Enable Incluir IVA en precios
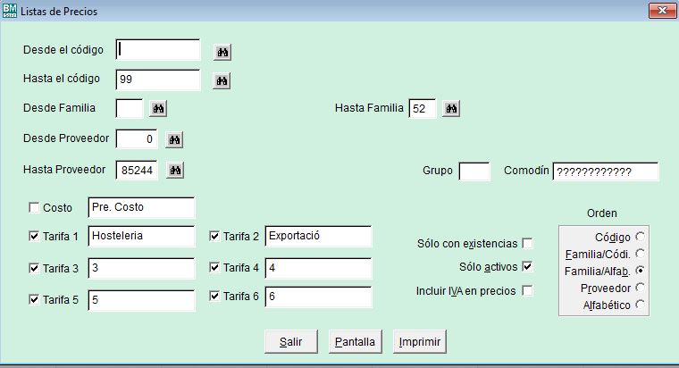679x368 pixels. pos(527,291)
